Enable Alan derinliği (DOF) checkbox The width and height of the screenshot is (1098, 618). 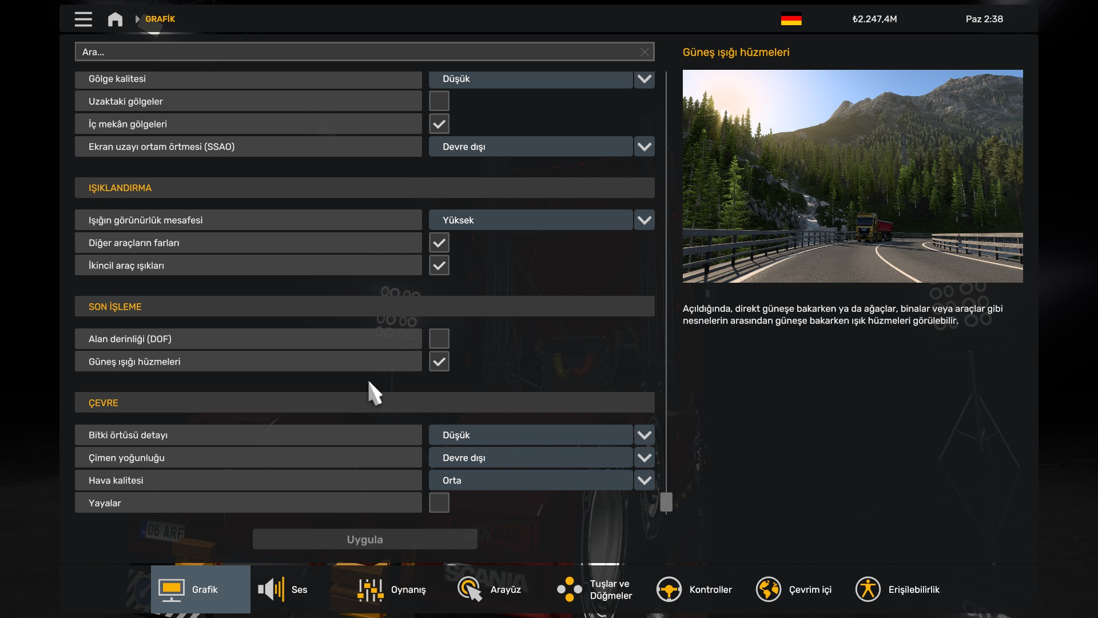click(x=439, y=339)
